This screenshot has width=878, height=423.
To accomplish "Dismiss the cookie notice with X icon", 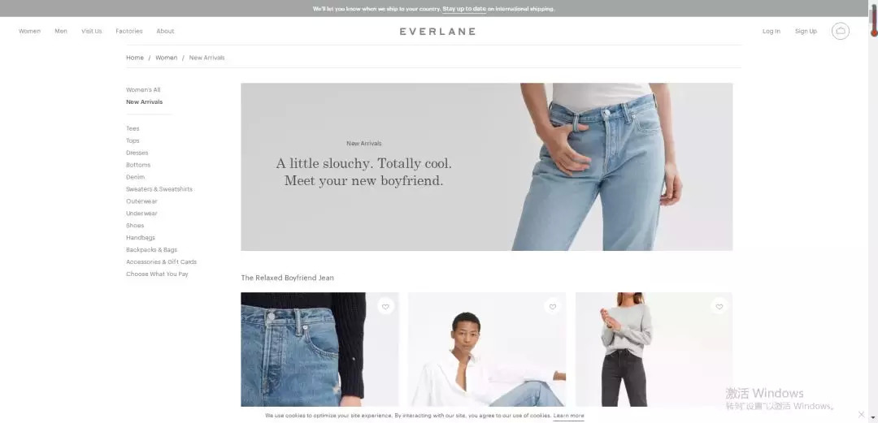I will [x=861, y=415].
